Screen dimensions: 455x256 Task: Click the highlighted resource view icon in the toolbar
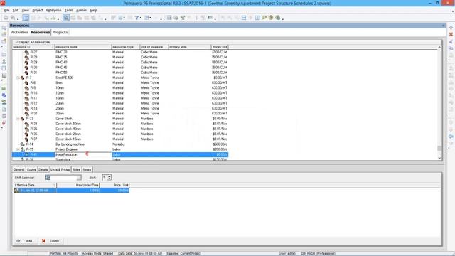(66, 18)
